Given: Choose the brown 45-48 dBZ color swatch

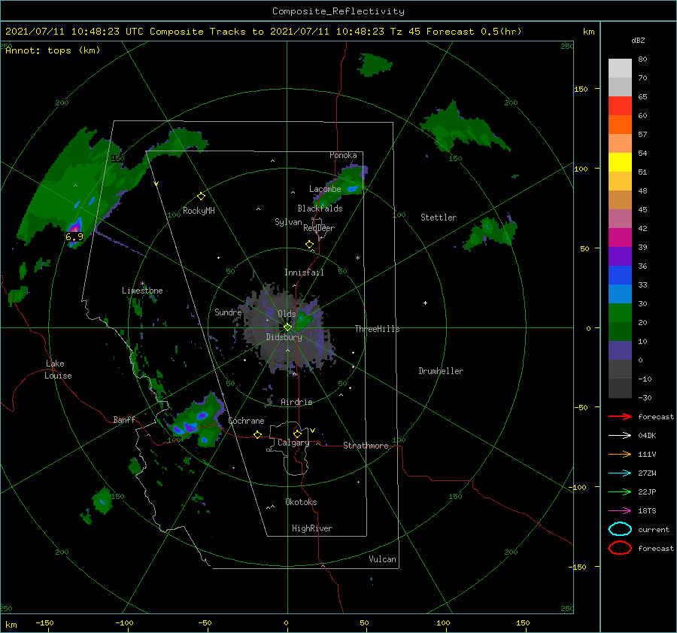Looking at the screenshot, I should [x=620, y=199].
